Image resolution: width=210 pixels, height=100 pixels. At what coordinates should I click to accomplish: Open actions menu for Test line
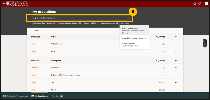176,83
